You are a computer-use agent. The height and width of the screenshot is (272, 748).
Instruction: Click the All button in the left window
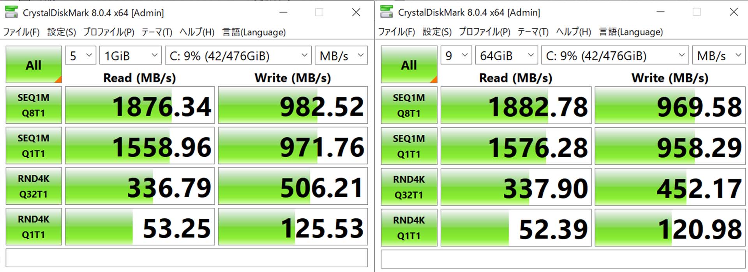point(34,65)
